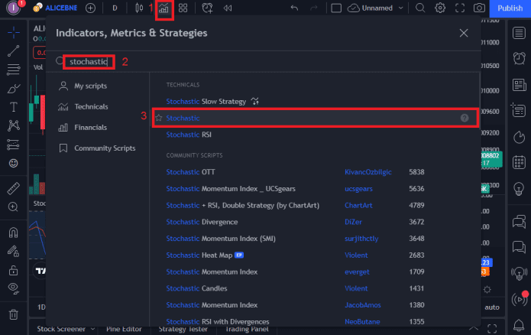Select the Stochastic indicator result
531x335 pixels.
[316, 118]
